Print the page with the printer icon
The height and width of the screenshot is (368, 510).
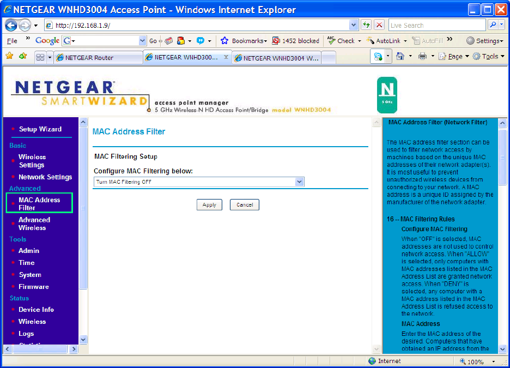422,56
